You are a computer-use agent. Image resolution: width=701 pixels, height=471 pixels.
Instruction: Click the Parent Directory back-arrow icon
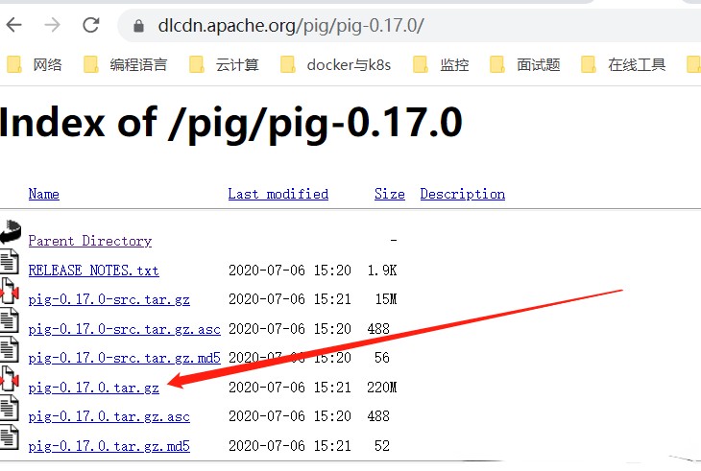[11, 232]
